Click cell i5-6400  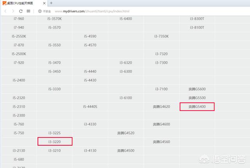(126, 19)
